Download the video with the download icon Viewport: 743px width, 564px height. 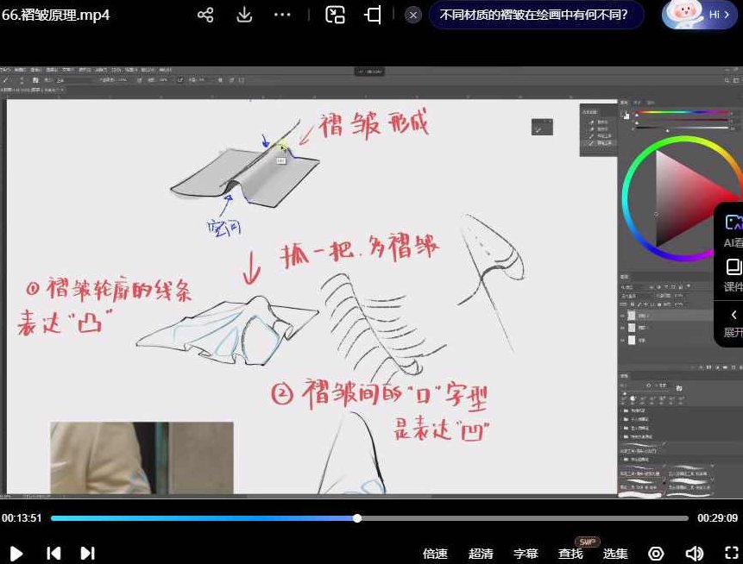click(x=244, y=15)
